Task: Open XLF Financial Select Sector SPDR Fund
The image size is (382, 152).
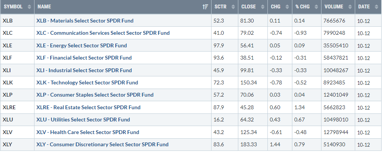Action: coord(84,58)
